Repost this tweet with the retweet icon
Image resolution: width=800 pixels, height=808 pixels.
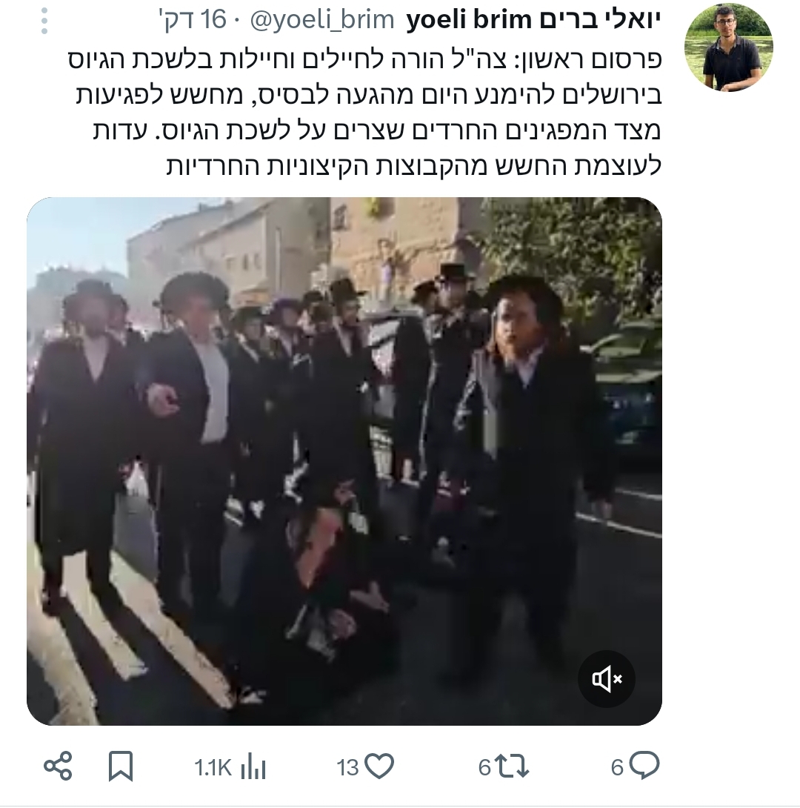point(512,766)
